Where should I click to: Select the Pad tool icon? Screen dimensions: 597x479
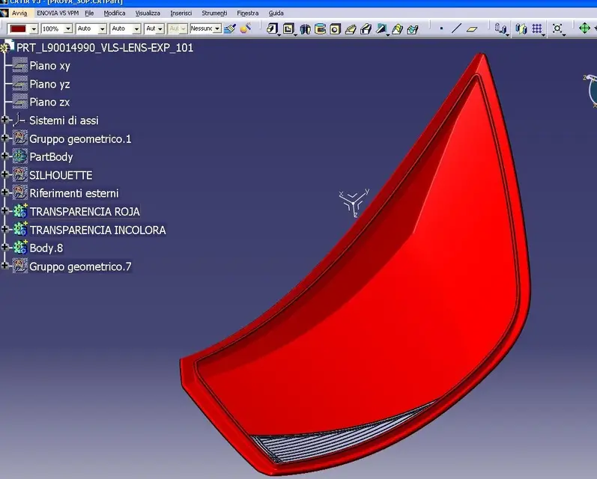click(x=272, y=28)
